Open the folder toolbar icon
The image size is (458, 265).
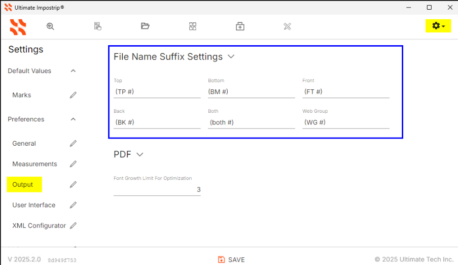(145, 26)
